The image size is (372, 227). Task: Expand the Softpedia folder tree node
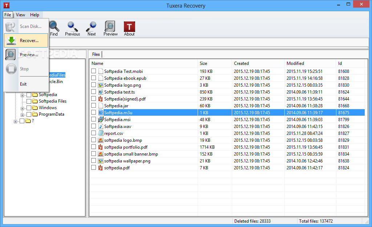(22, 95)
